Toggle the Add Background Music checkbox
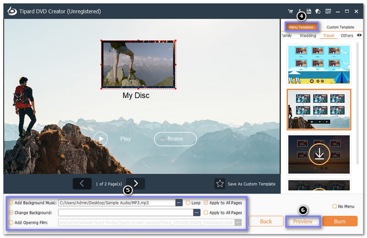 [x=11, y=202]
